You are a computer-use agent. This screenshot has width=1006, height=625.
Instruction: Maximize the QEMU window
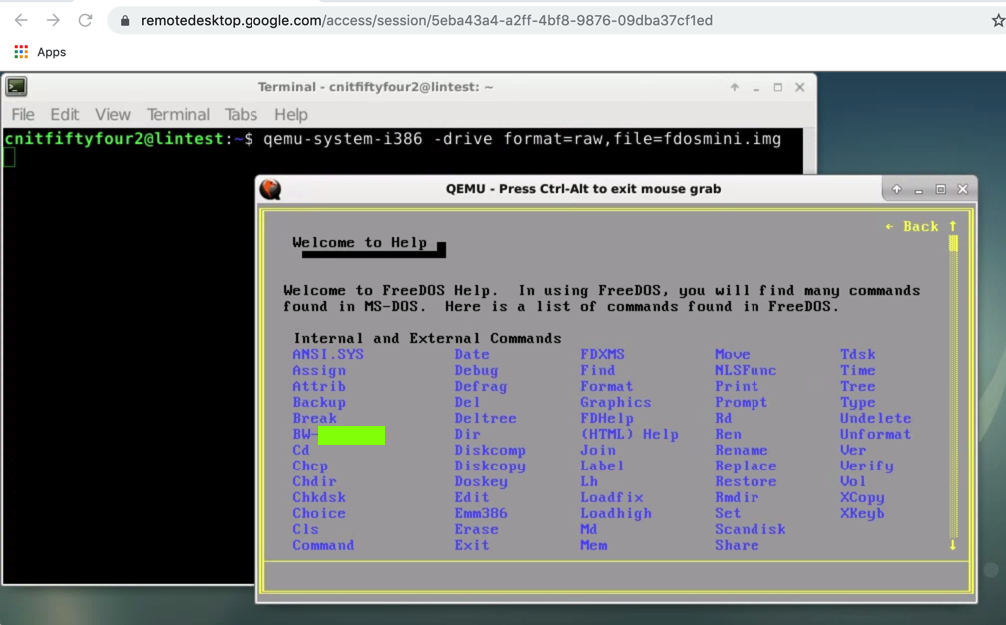(x=940, y=189)
